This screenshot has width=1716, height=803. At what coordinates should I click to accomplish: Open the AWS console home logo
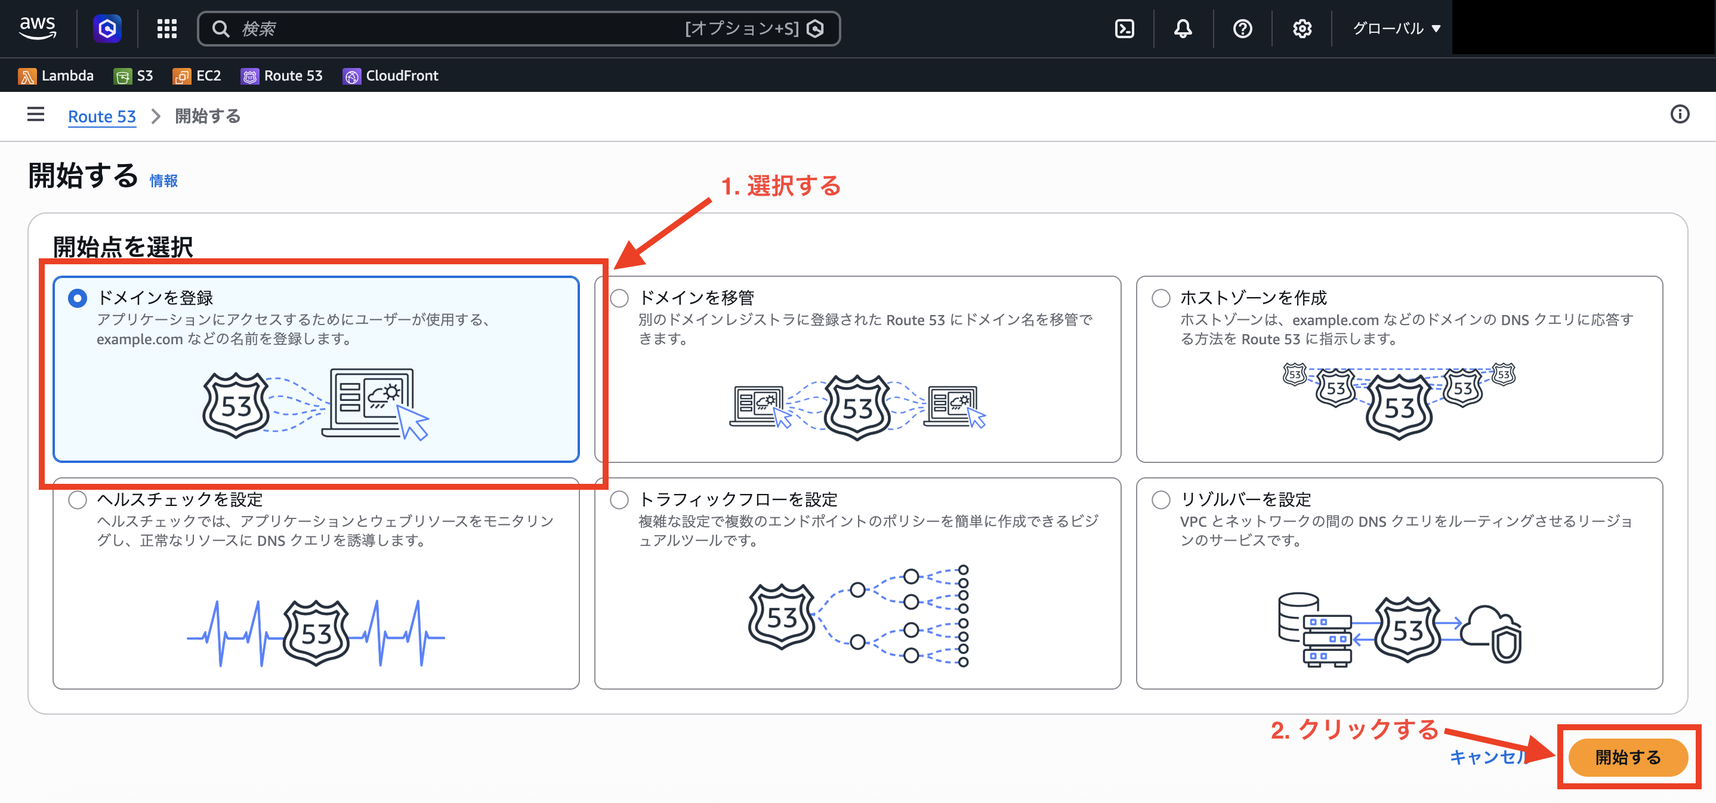(x=38, y=28)
